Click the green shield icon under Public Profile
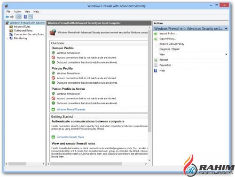 pos(53,94)
